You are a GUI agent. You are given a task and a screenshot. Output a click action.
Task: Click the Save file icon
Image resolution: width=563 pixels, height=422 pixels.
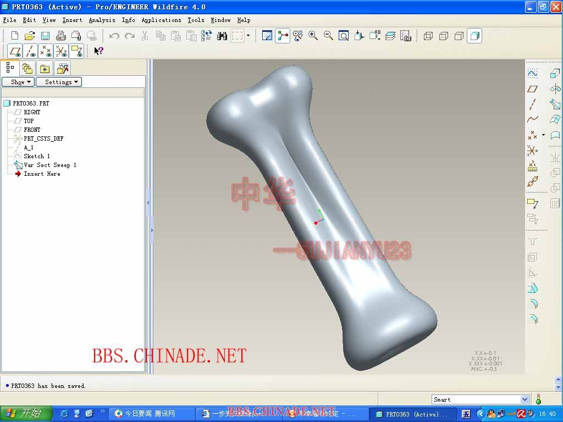tap(45, 36)
